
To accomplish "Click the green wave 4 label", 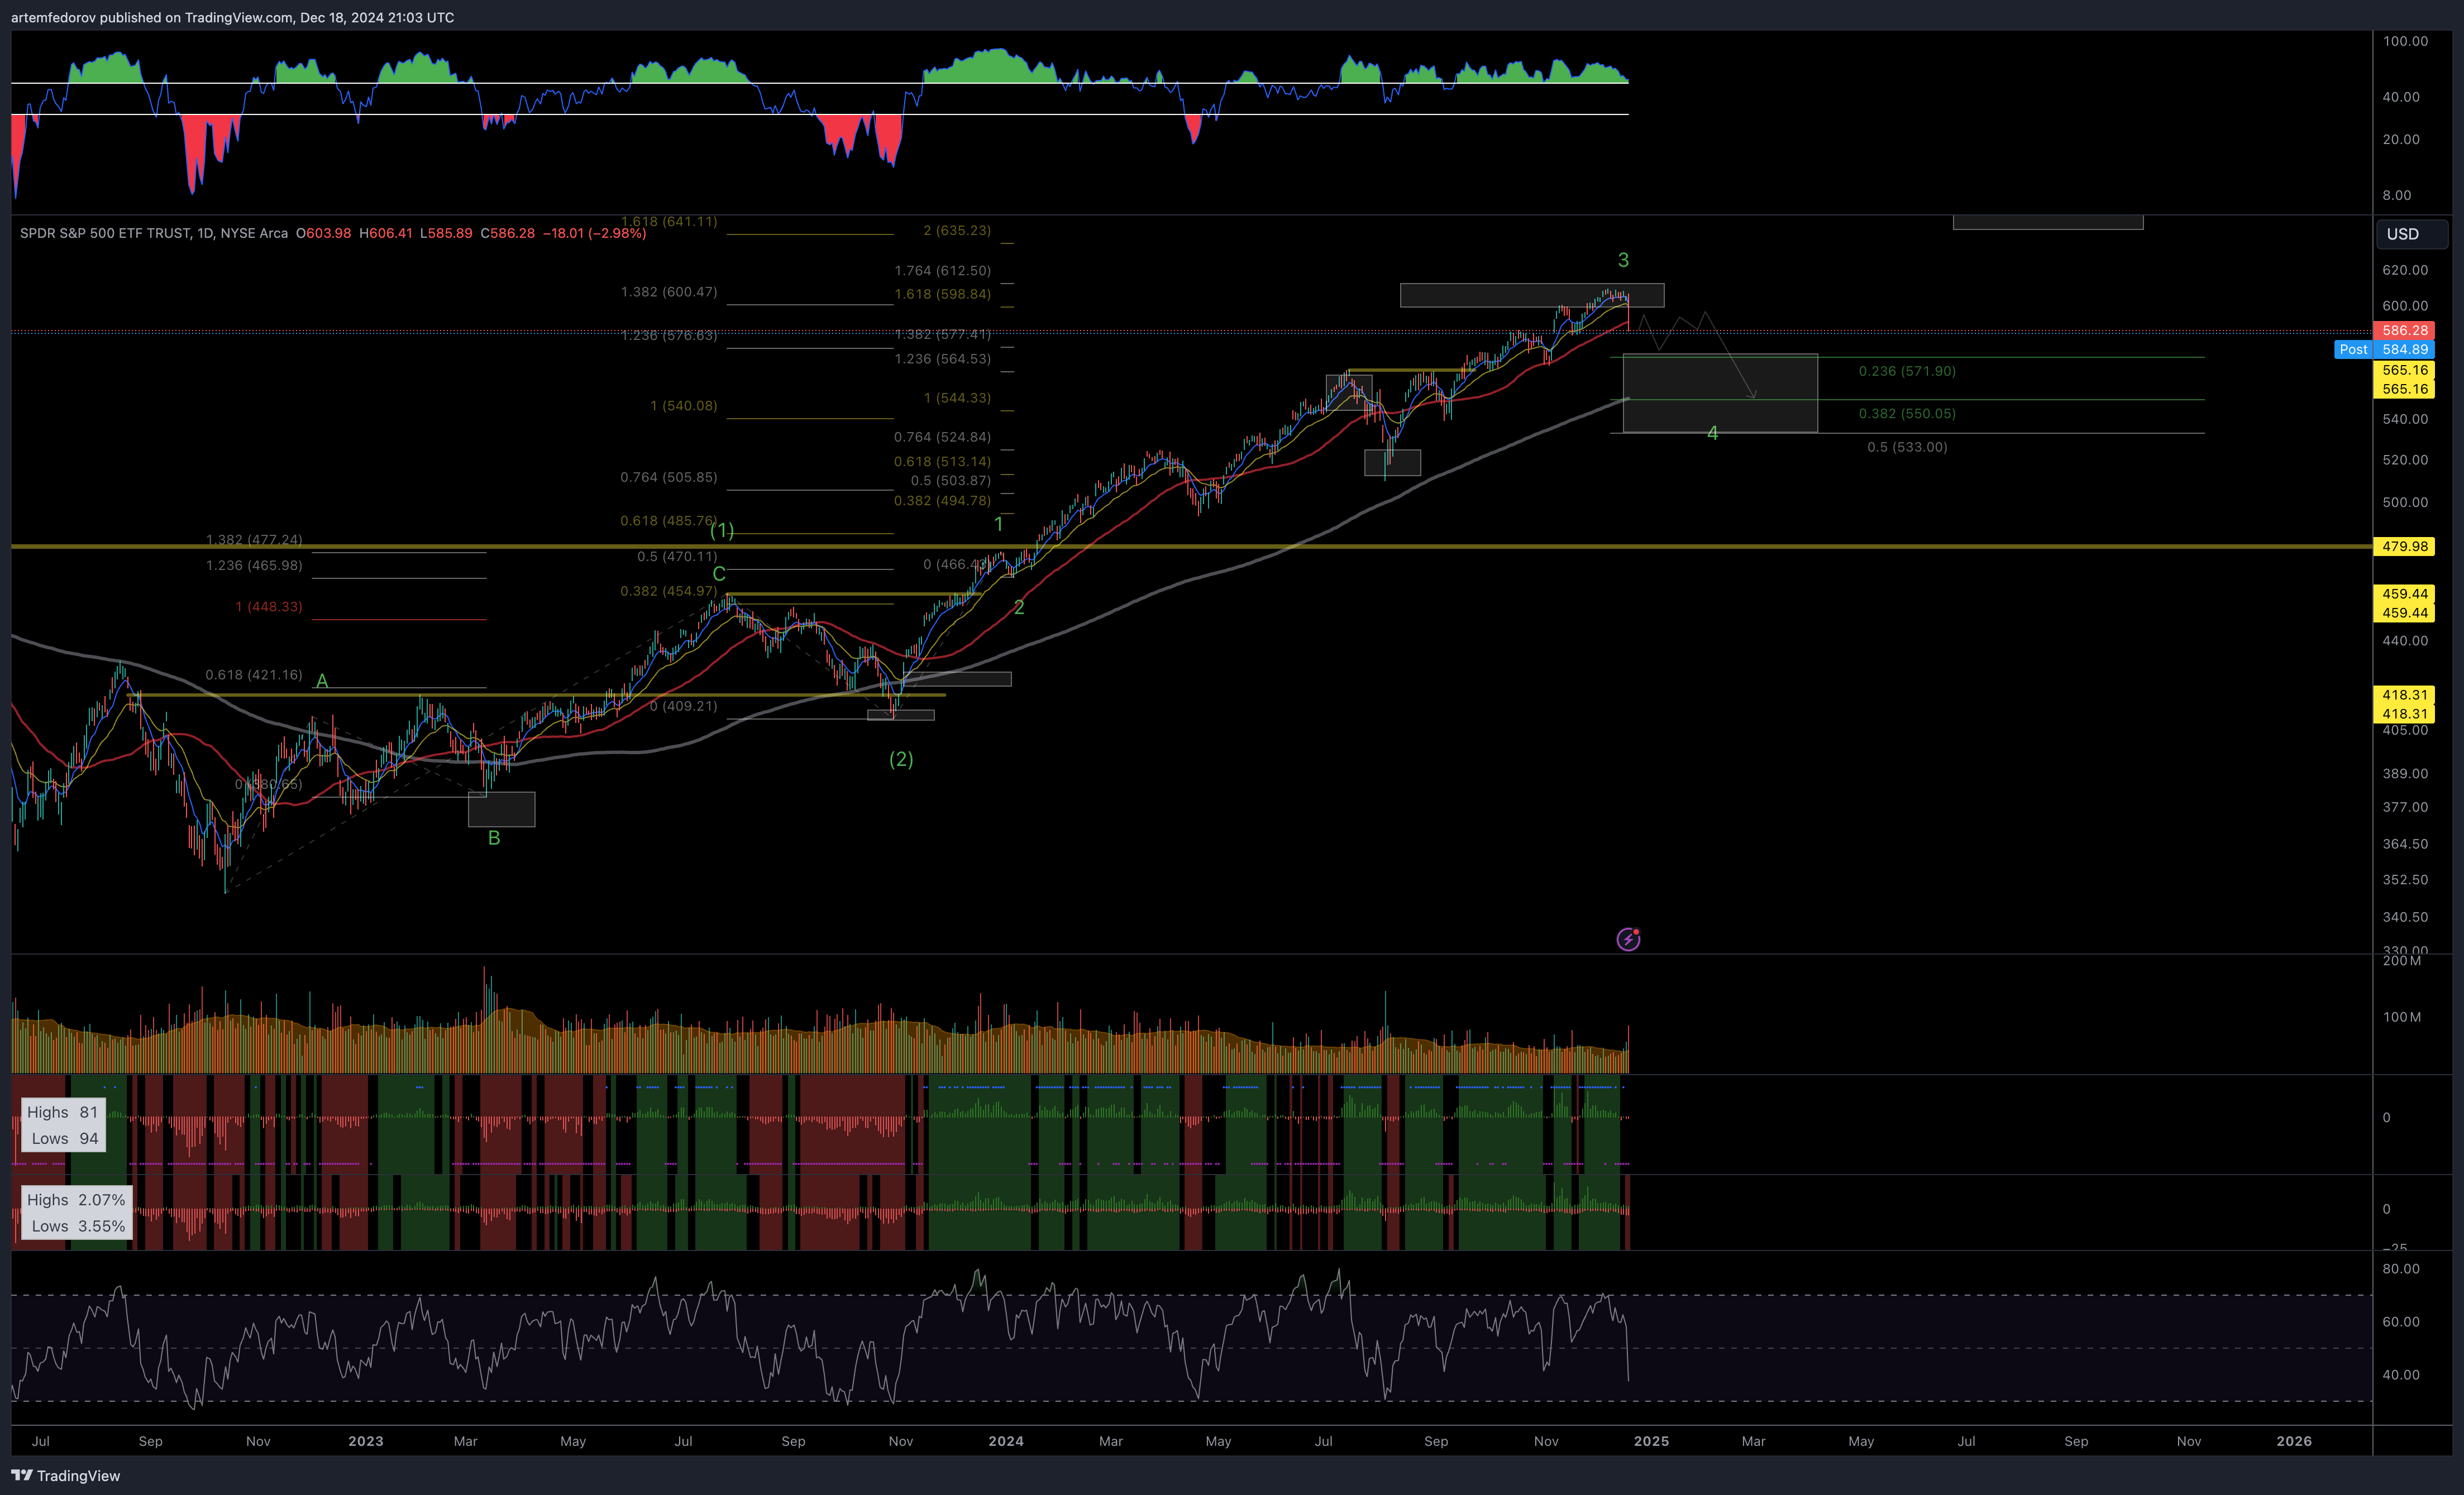I will (x=1712, y=433).
